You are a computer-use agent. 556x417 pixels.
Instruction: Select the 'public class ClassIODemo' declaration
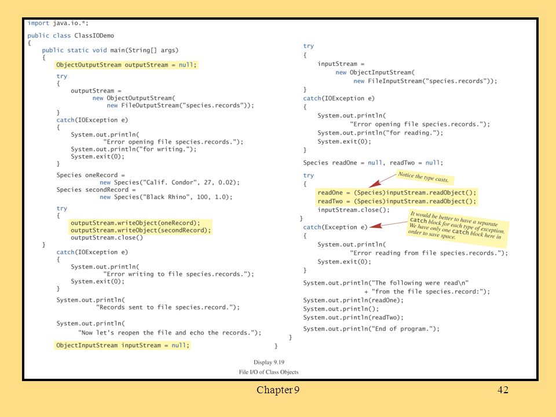(71, 35)
